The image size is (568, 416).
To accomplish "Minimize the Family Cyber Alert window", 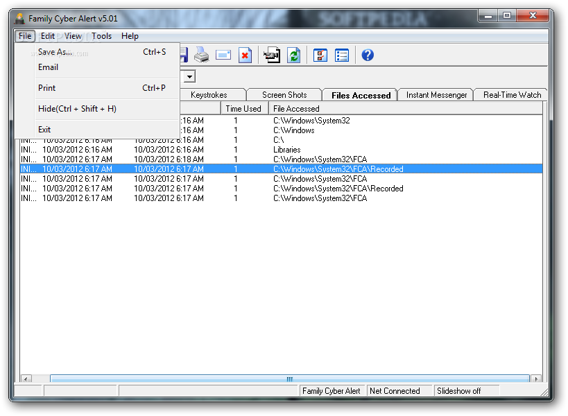I will pos(488,15).
